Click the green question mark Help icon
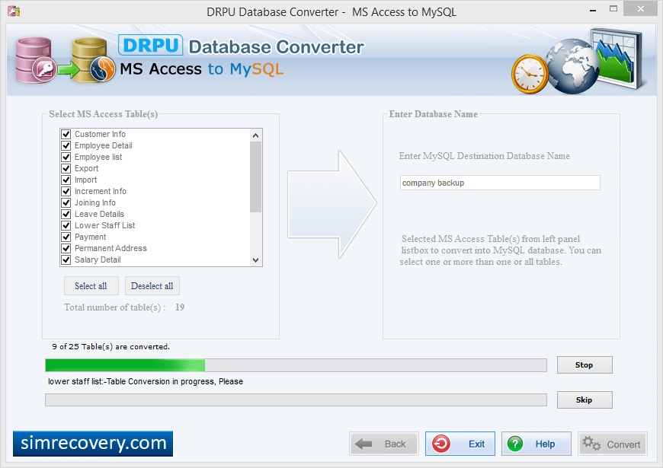The image size is (663, 468). [x=515, y=444]
